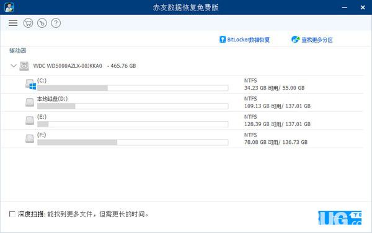The width and height of the screenshot is (372, 233).
Task: Click the deep scan description text
Action: (x=98, y=214)
